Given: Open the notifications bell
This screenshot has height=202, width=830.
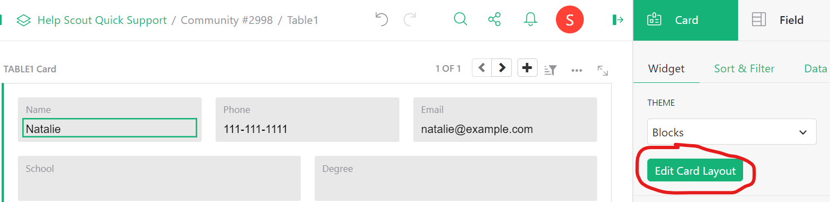Looking at the screenshot, I should 530,20.
